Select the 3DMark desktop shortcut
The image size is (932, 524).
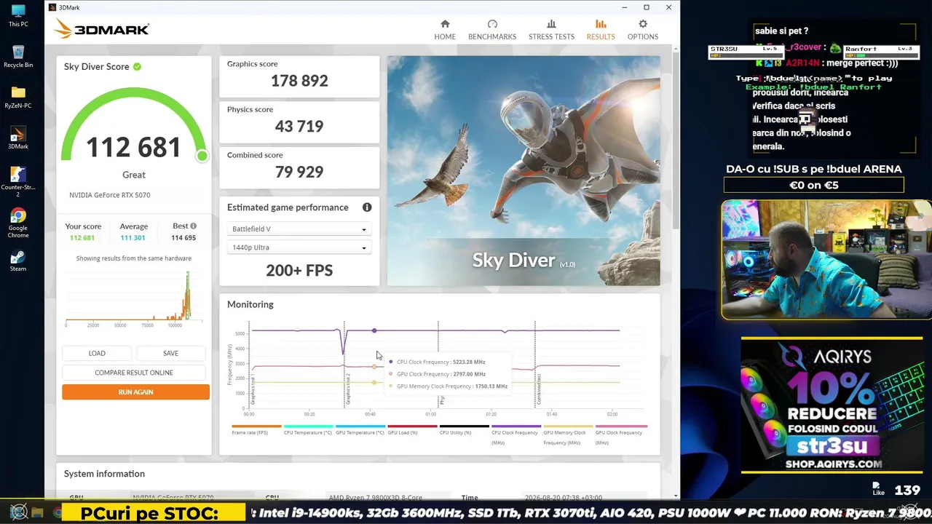click(18, 138)
